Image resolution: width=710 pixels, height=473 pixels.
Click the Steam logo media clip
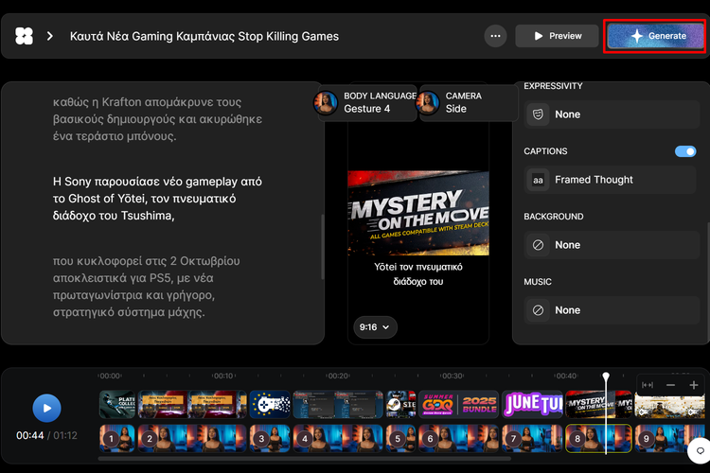tap(400, 404)
